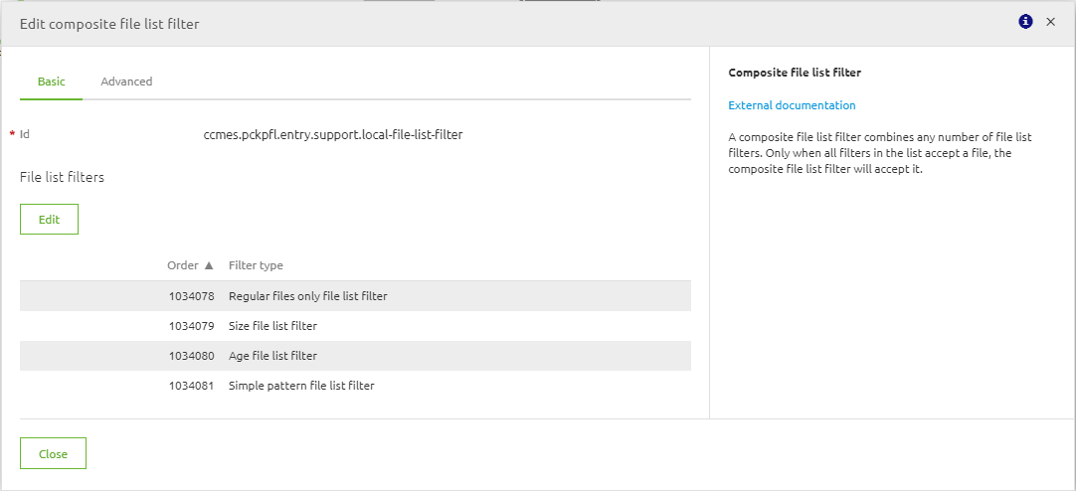Viewport: 1076px width, 491px height.
Task: Click the Id value ccmes.pckpfl.entry.support.local-file-list-filter
Action: 333,135
